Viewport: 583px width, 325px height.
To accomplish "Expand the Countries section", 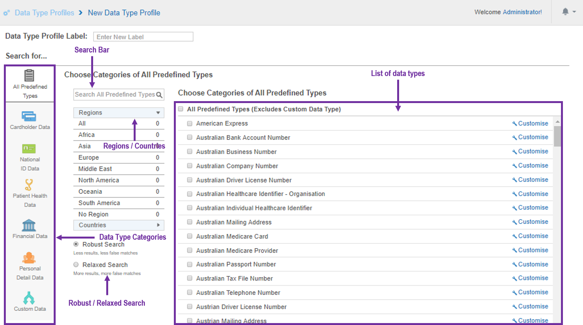I will pyautogui.click(x=119, y=225).
